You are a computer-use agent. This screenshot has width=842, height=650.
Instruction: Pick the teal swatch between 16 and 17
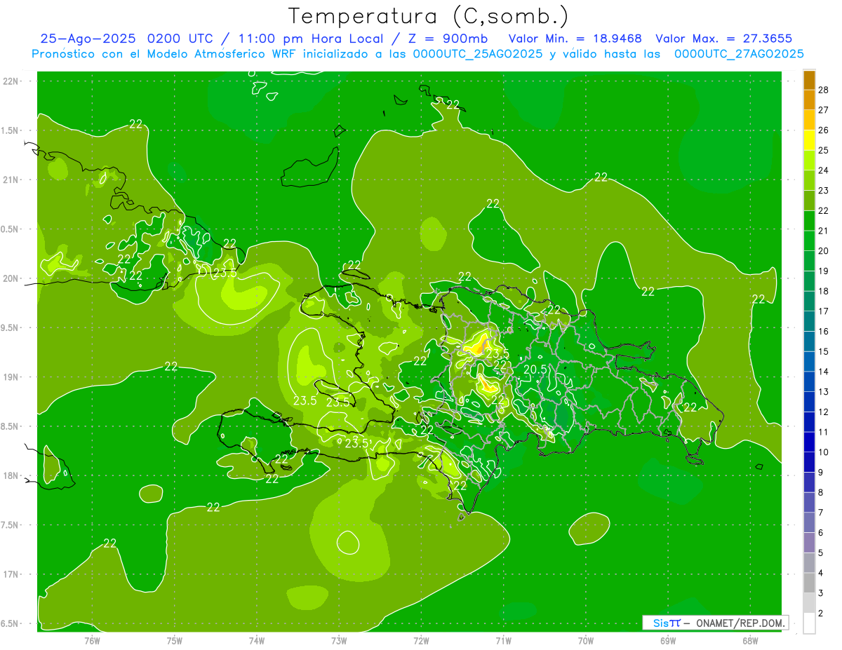[x=809, y=321]
